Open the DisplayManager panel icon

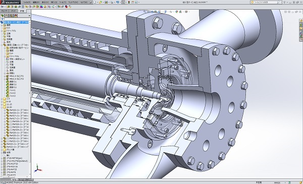click(x=16, y=16)
